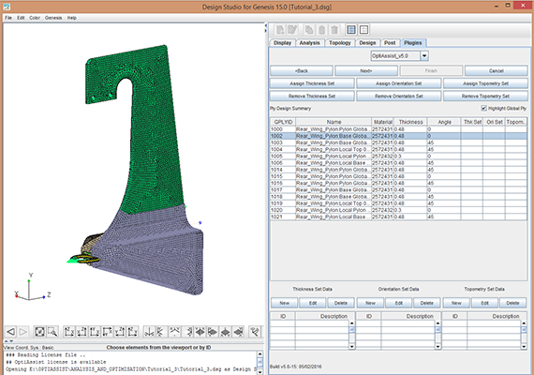Toggle Highlight Global Ply checkbox
The image size is (534, 375).
483,108
